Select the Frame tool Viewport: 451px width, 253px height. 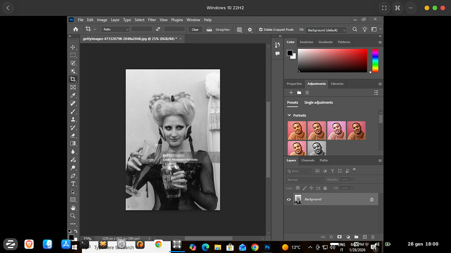pos(73,88)
